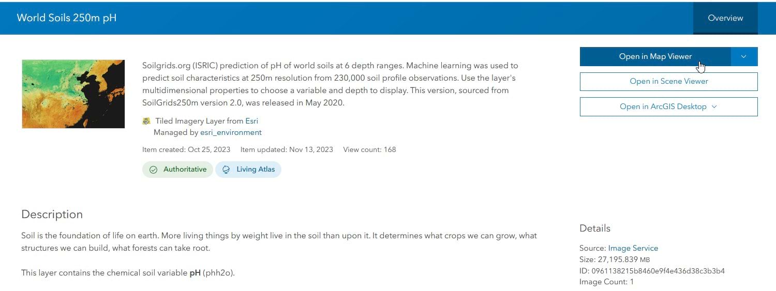Click the Details section heading
776x291 pixels.
(x=594, y=228)
